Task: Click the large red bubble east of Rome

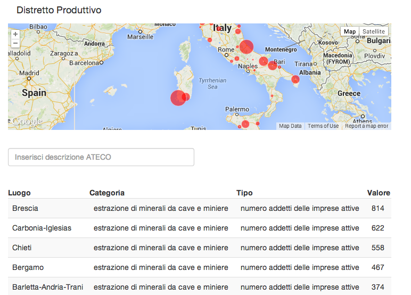Action: (246, 47)
